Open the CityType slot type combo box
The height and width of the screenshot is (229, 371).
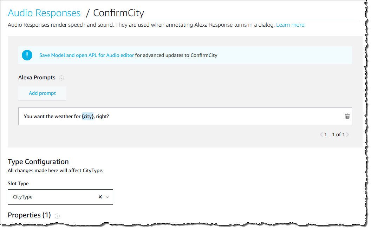click(x=60, y=197)
